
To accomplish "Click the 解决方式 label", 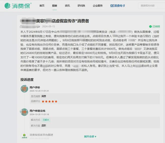I will (x=35, y=120).
